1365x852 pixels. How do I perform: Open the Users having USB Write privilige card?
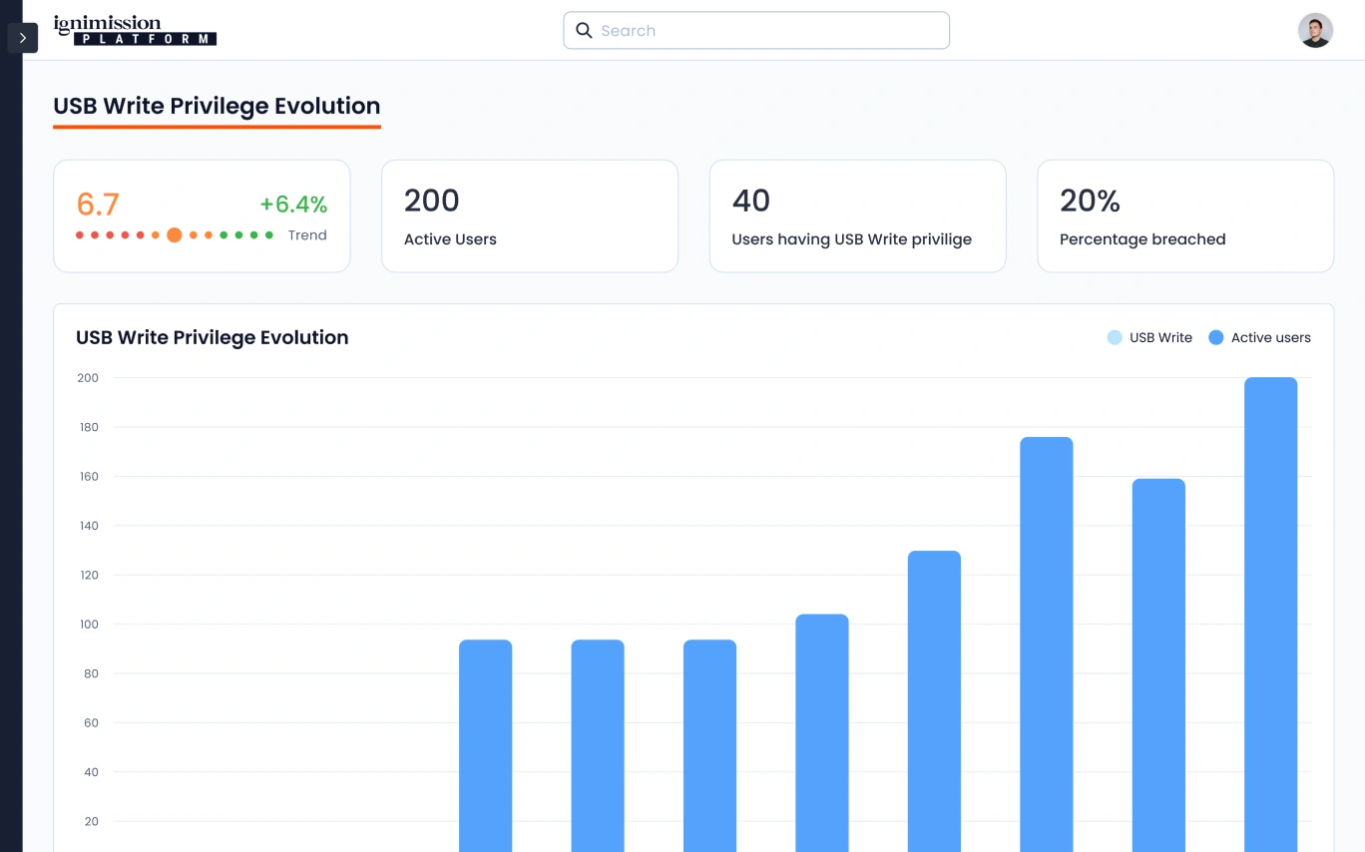click(x=857, y=216)
